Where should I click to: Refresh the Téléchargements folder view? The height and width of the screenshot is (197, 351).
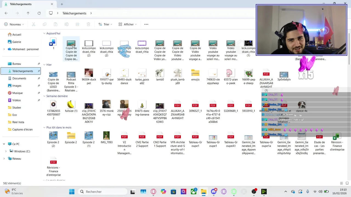[39, 13]
